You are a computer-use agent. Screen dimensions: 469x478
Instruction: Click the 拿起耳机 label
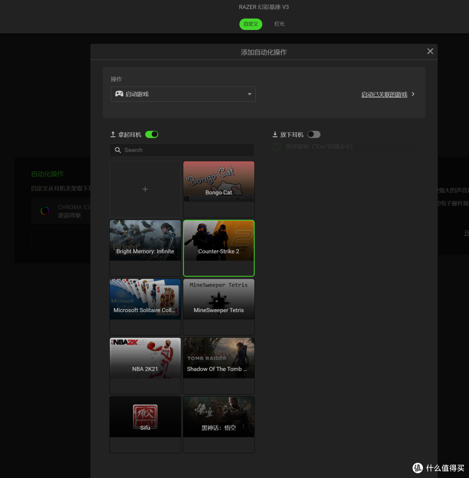129,135
